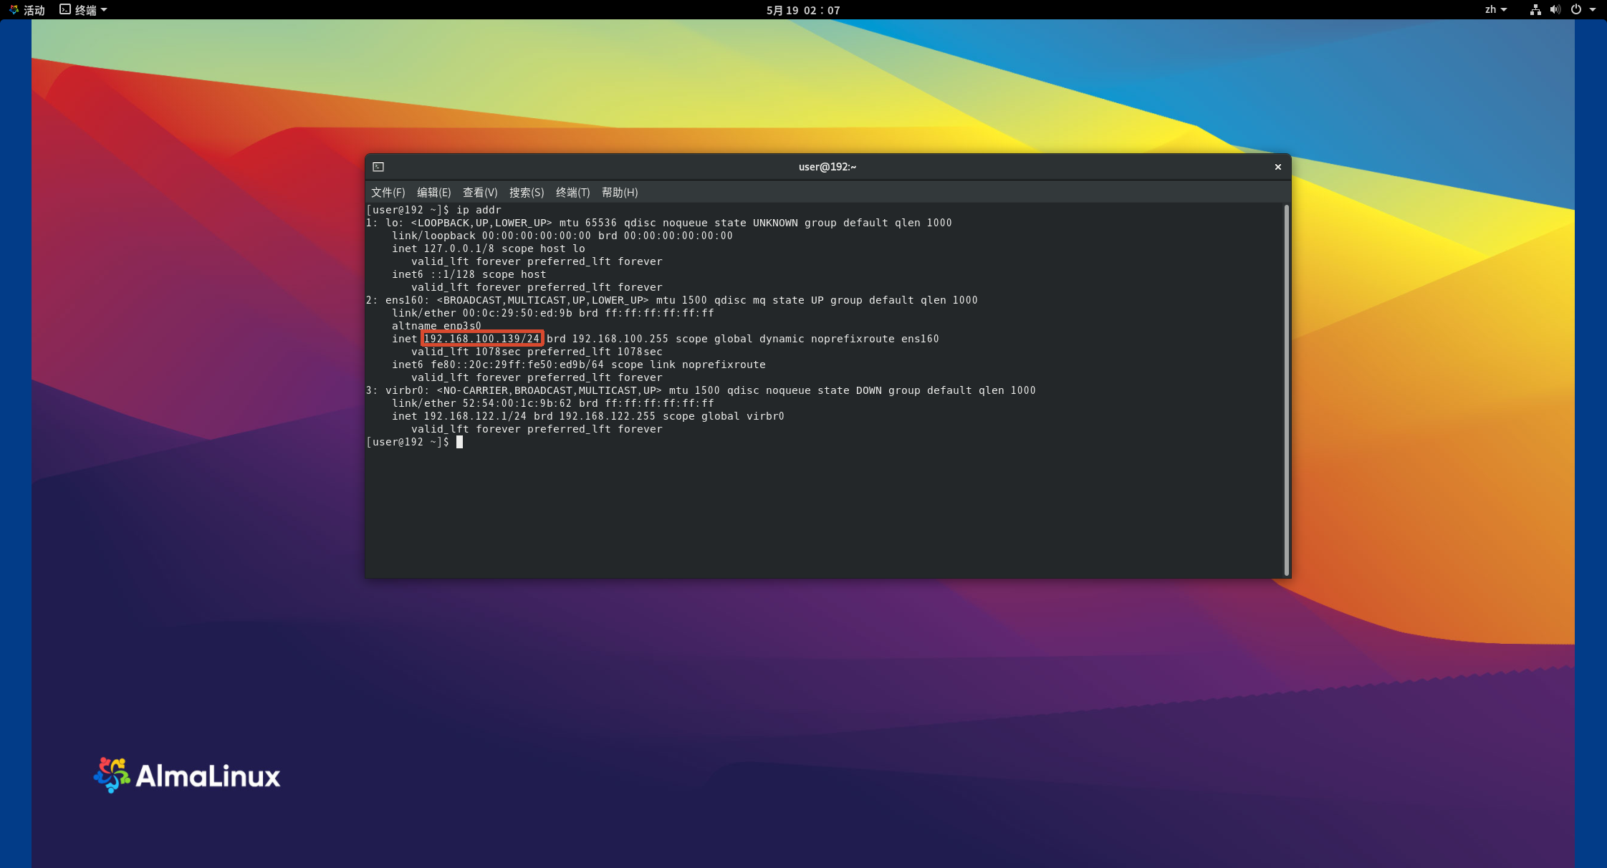Click the terminal vertical scrollbar

click(x=1287, y=390)
